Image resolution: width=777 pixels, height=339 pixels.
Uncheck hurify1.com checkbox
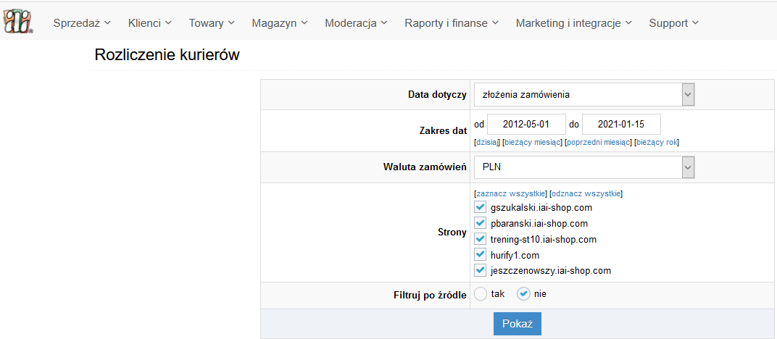coord(480,255)
